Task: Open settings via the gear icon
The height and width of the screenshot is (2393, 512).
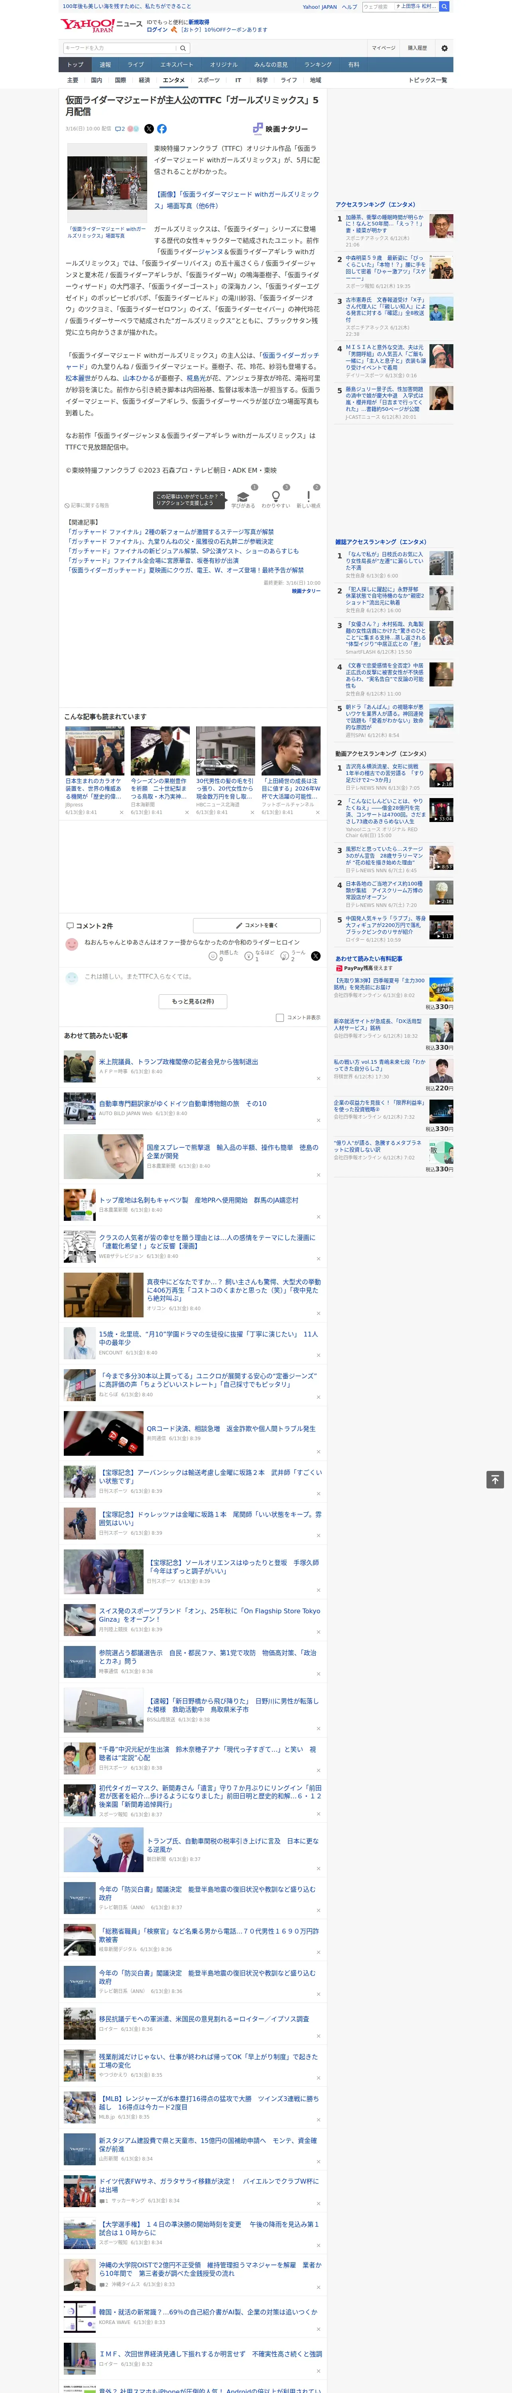Action: tap(444, 48)
